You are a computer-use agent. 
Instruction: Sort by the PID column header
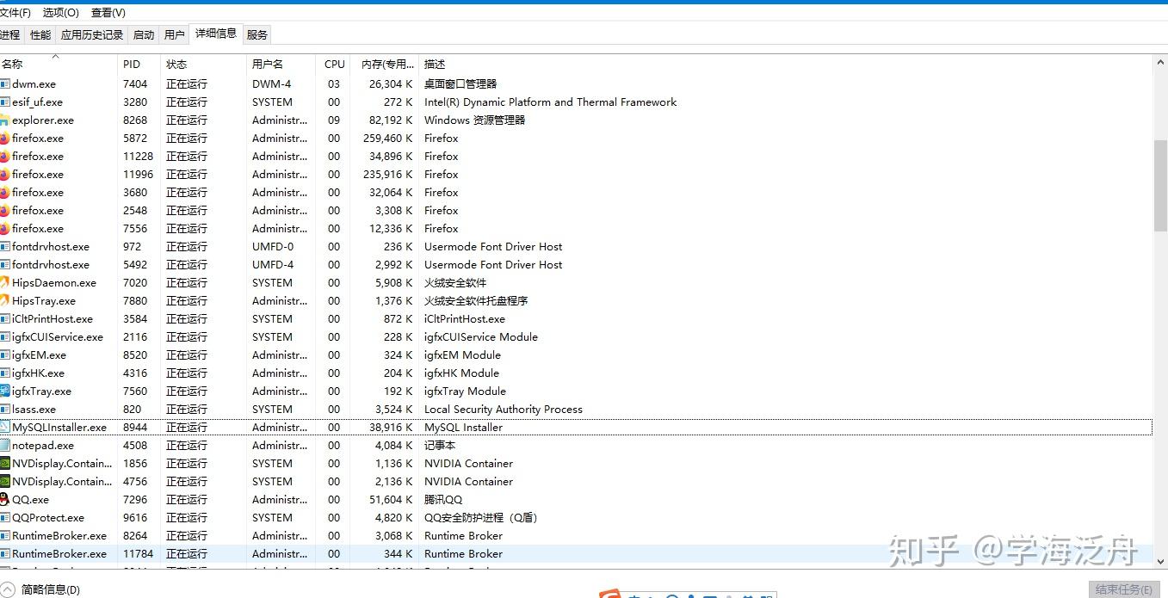click(x=139, y=64)
